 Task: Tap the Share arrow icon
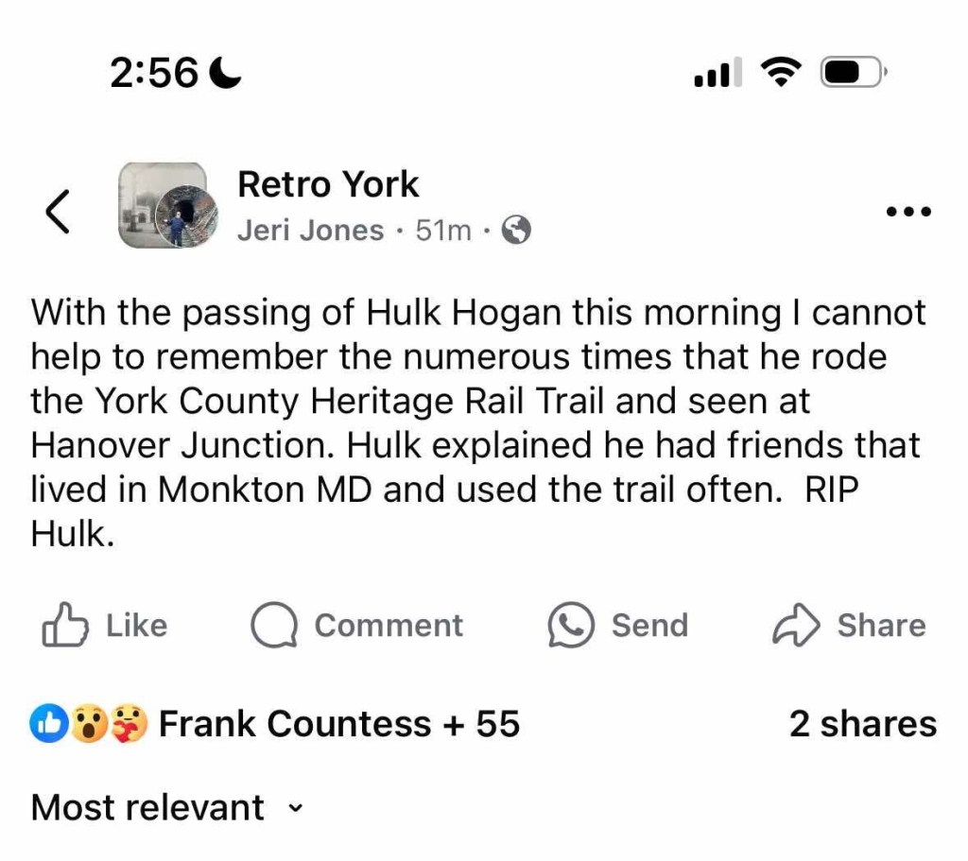[x=796, y=626]
